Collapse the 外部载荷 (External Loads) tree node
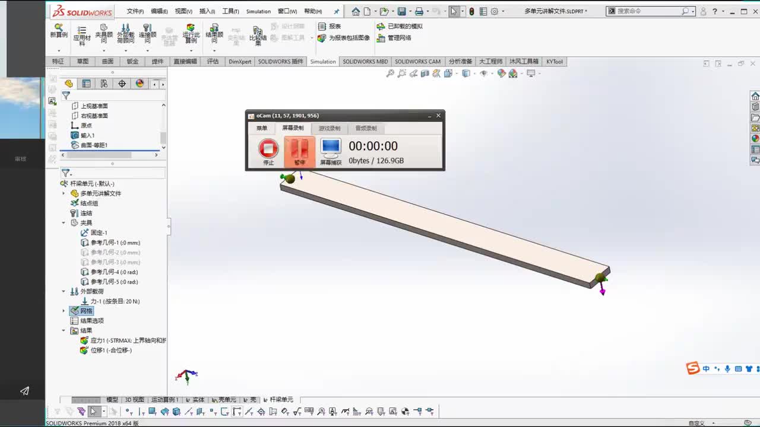 tap(64, 292)
